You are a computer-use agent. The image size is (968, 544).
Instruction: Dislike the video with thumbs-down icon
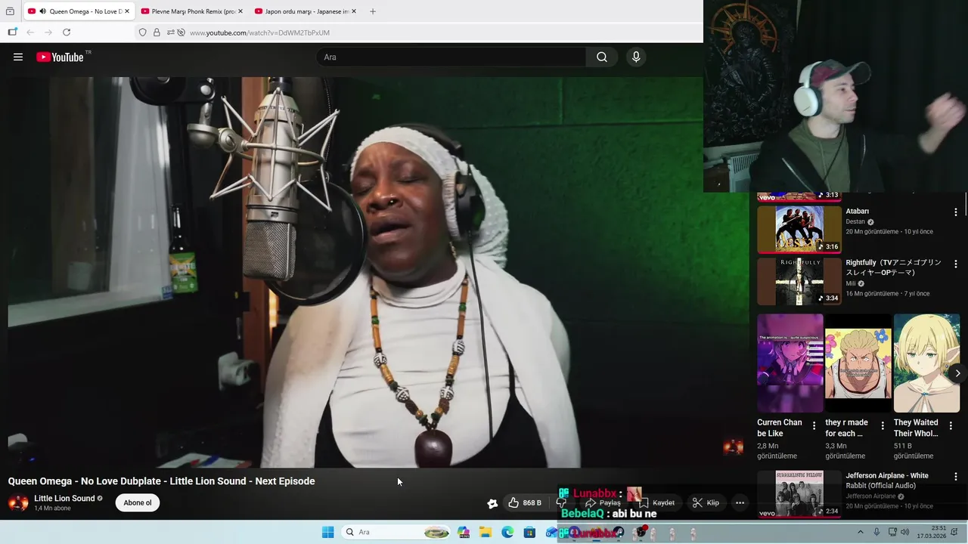[561, 502]
